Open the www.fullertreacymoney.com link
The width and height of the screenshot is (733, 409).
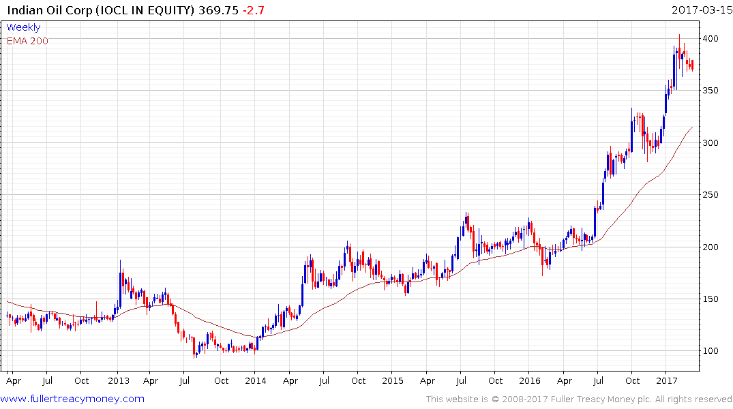[72, 399]
